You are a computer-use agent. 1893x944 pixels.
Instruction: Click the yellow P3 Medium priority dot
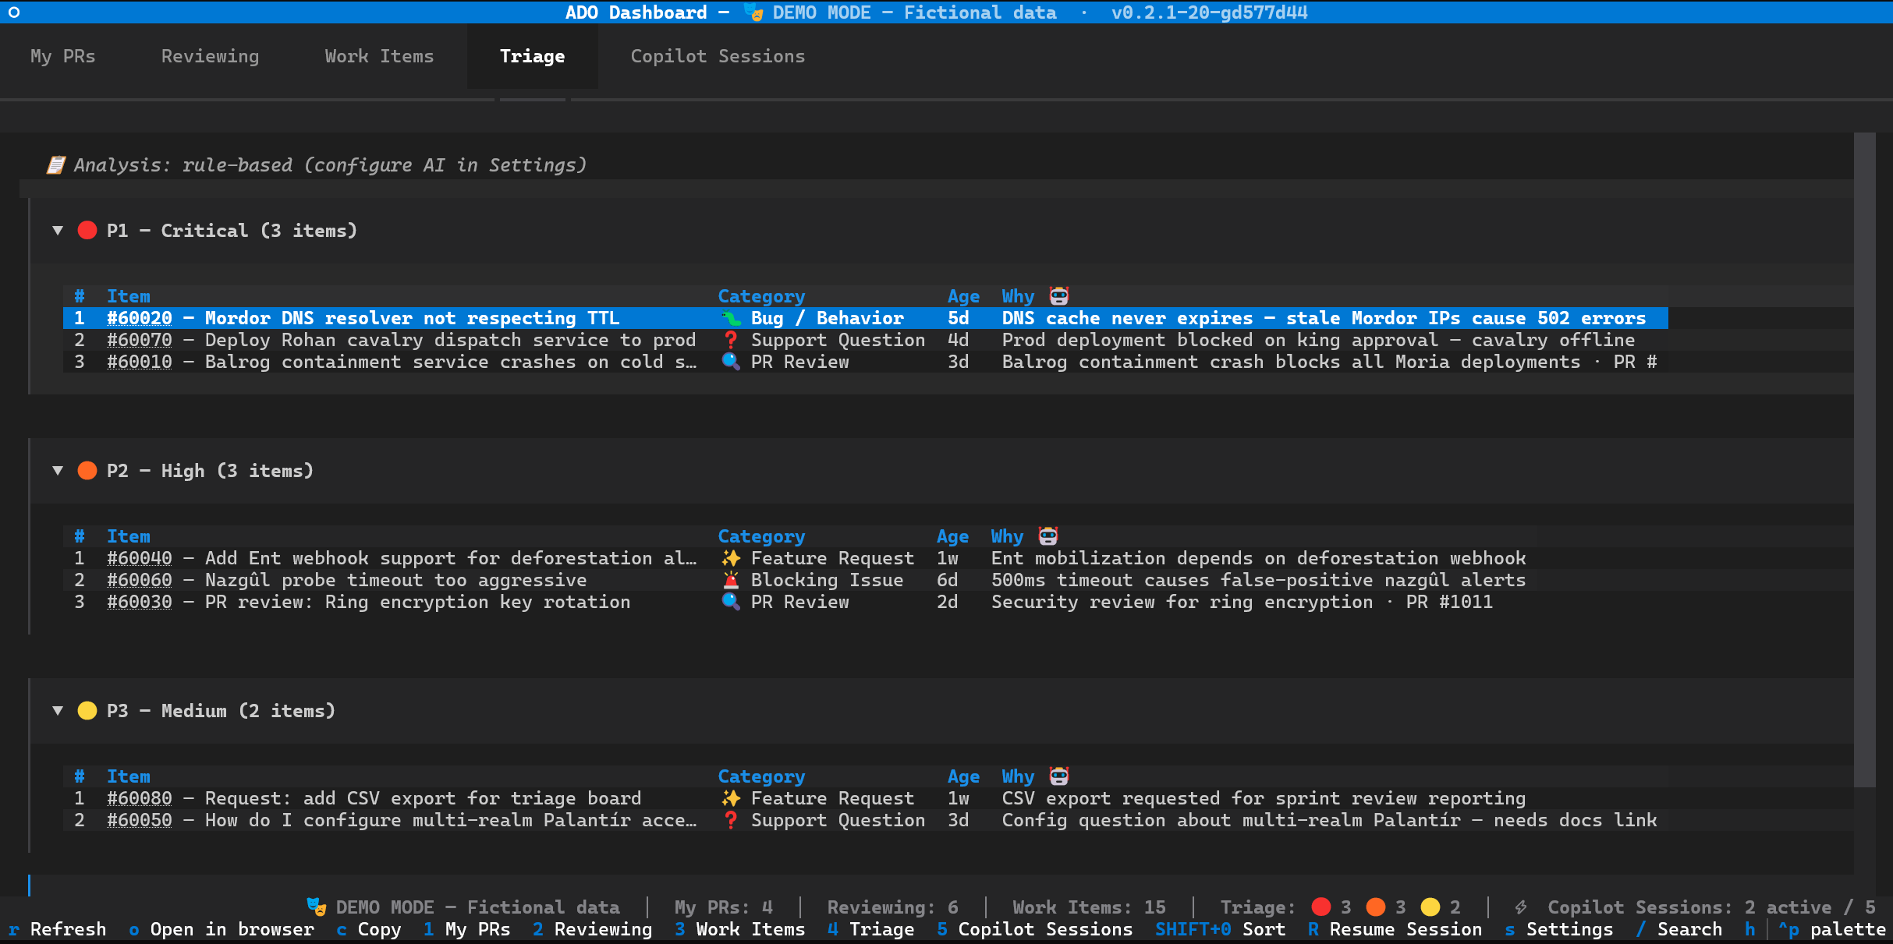87,711
